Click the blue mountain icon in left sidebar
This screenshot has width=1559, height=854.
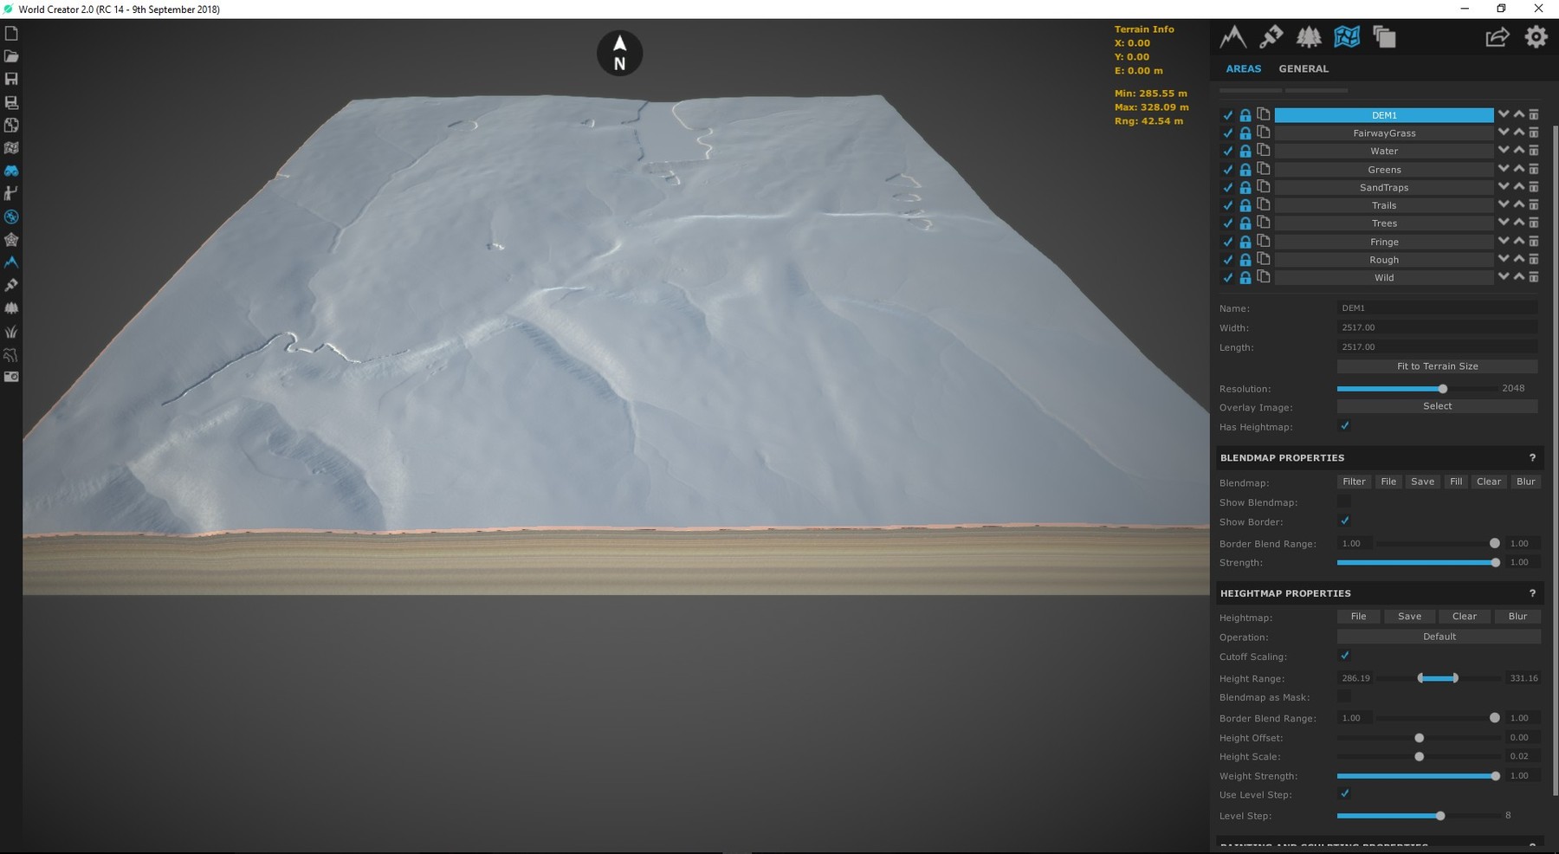pos(11,262)
